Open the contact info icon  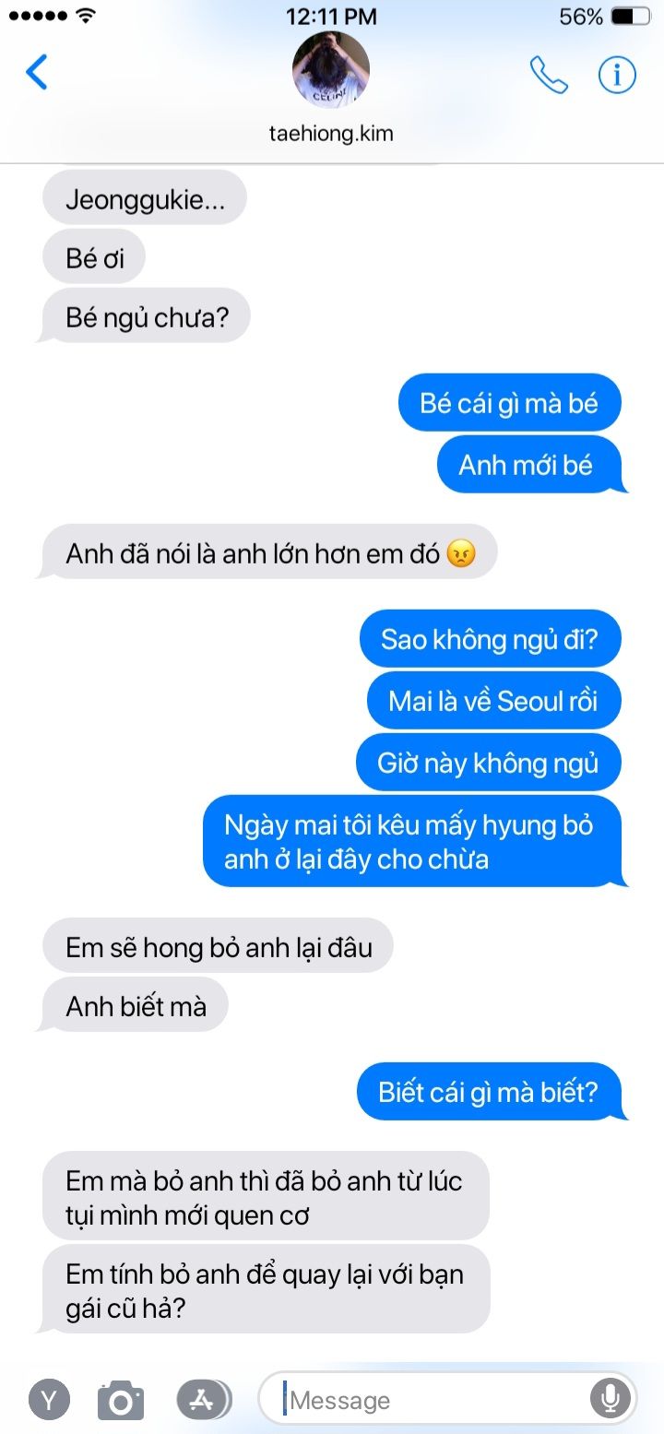coord(617,75)
